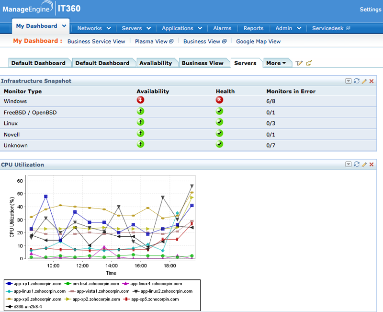Remove the Infrastructure Snapshot widget

coord(372,81)
